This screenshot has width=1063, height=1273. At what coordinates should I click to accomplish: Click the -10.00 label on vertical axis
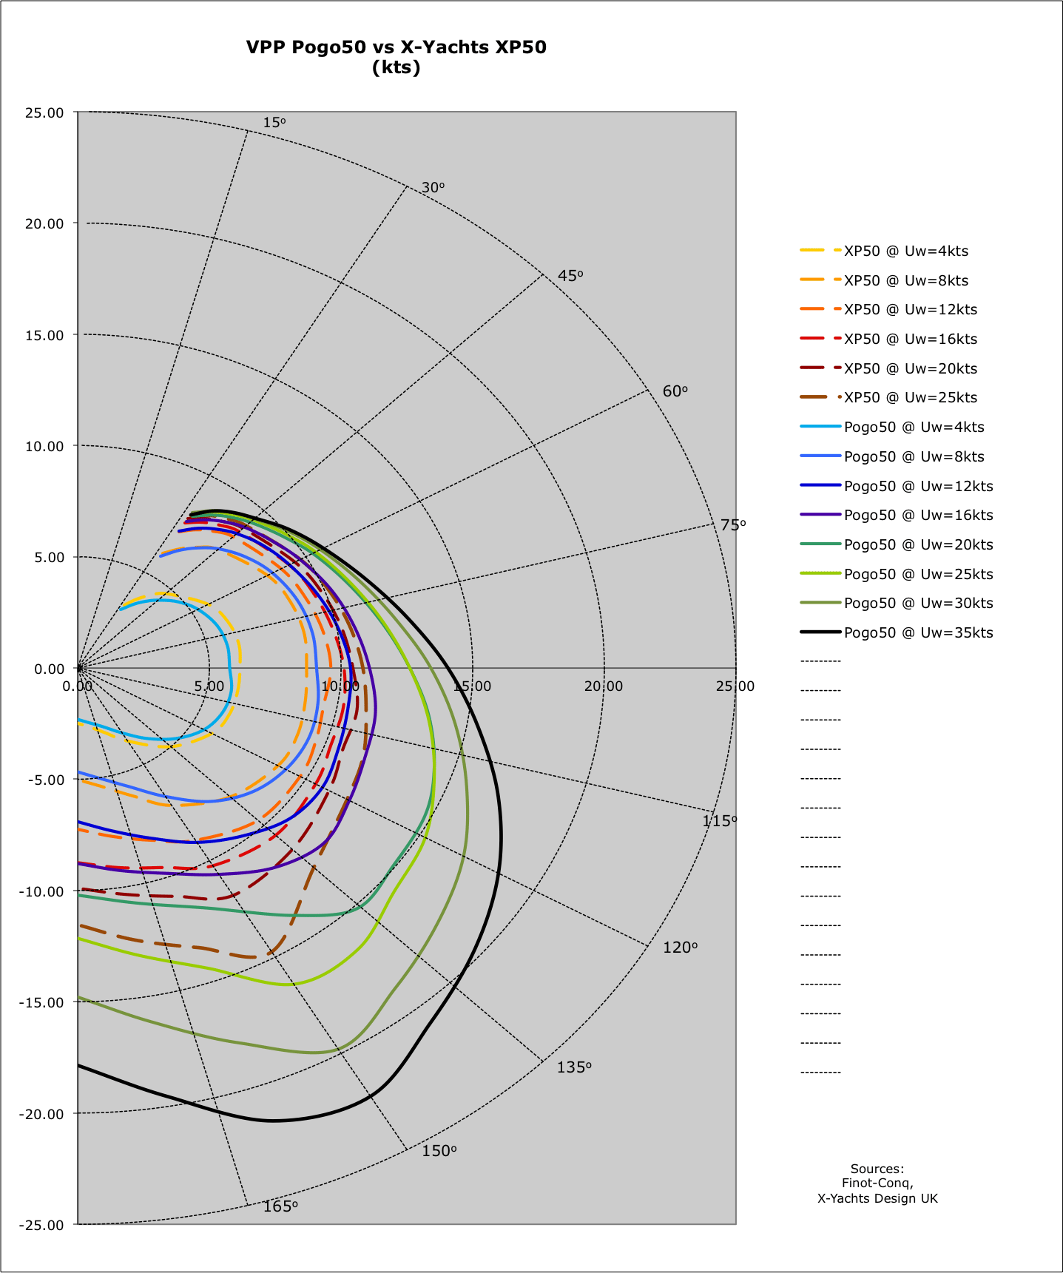click(x=42, y=891)
